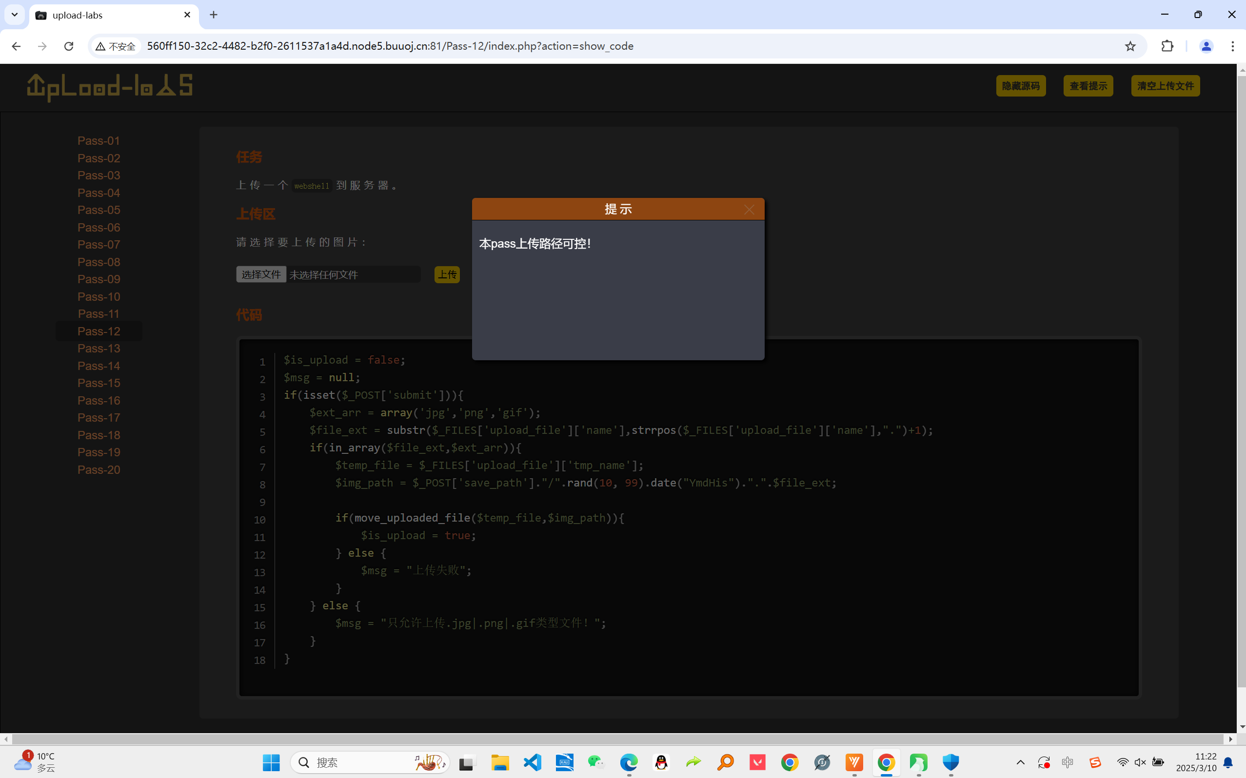Open the Chrome three-dot menu
The height and width of the screenshot is (778, 1246).
point(1232,46)
